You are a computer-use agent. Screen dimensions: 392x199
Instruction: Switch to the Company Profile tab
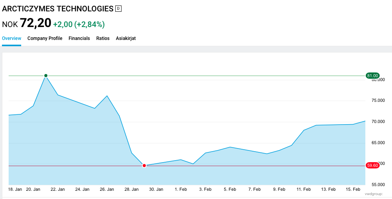click(x=45, y=38)
